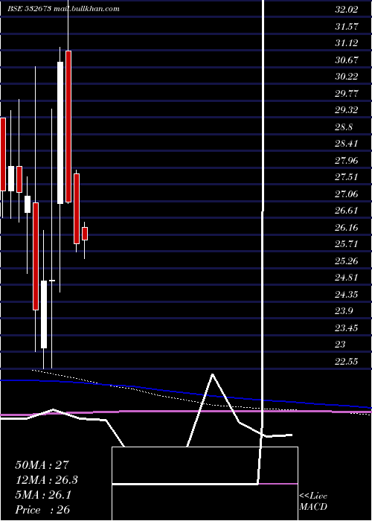Click the 27.06 price axis label
Screen dimensions: 372x521
(x=347, y=194)
